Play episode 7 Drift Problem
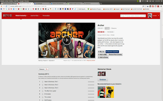This screenshot has width=163, height=101. click(43, 100)
